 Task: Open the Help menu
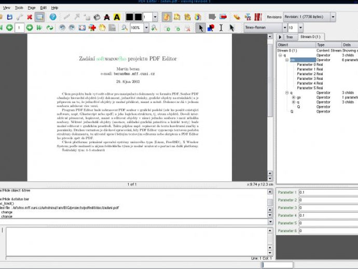coord(54,8)
